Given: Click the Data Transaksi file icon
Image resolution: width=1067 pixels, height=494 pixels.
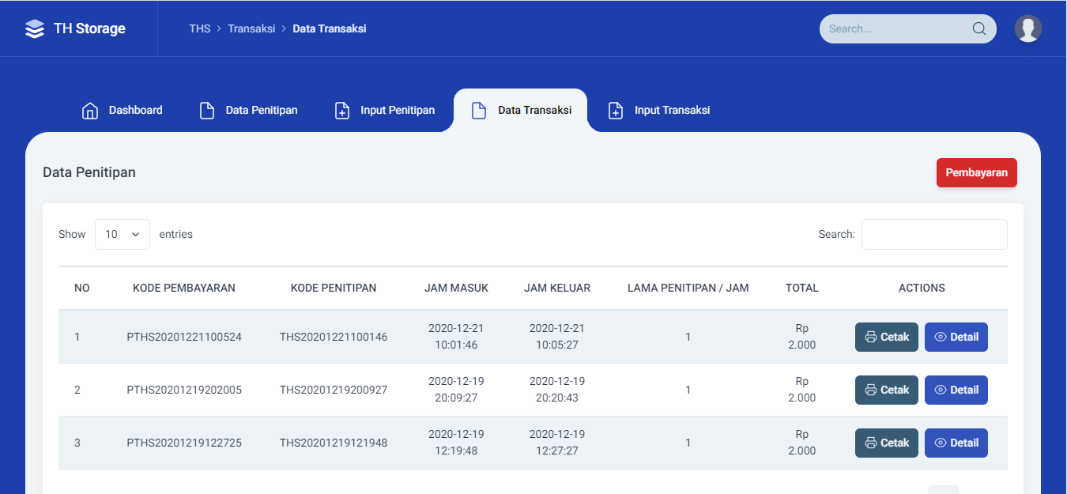Looking at the screenshot, I should point(479,111).
